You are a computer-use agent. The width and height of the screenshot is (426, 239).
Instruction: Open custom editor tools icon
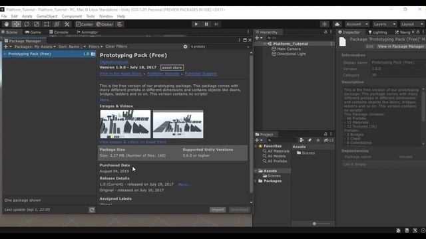[67, 24]
